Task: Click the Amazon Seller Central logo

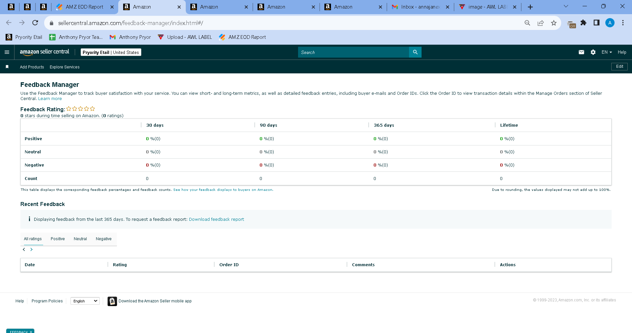Action: (x=44, y=52)
